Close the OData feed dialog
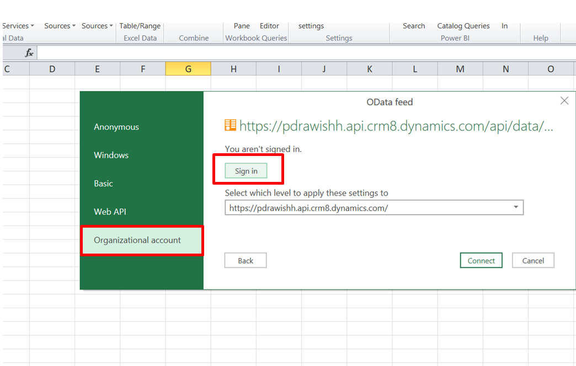The width and height of the screenshot is (576, 366). click(x=564, y=101)
